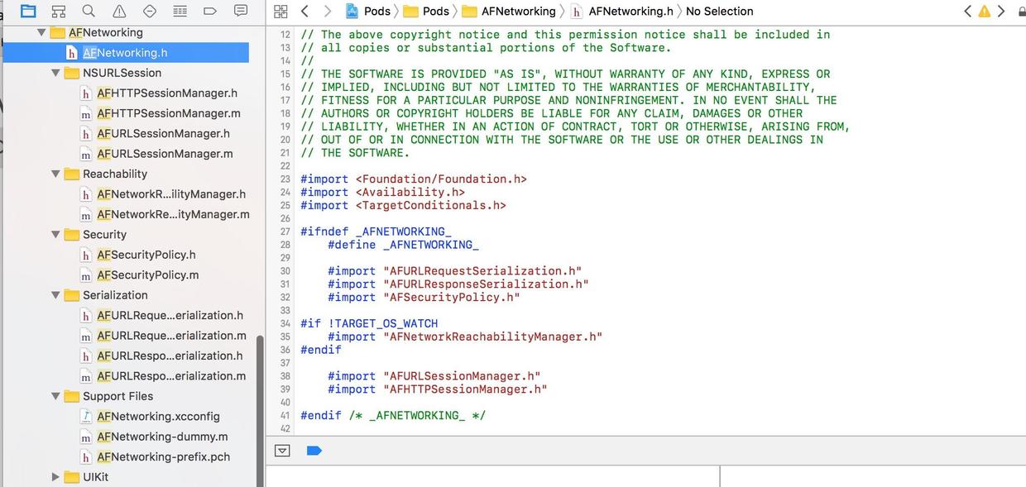Open the Project navigator folder icon
Viewport: 1026px width, 487px height.
(28, 11)
